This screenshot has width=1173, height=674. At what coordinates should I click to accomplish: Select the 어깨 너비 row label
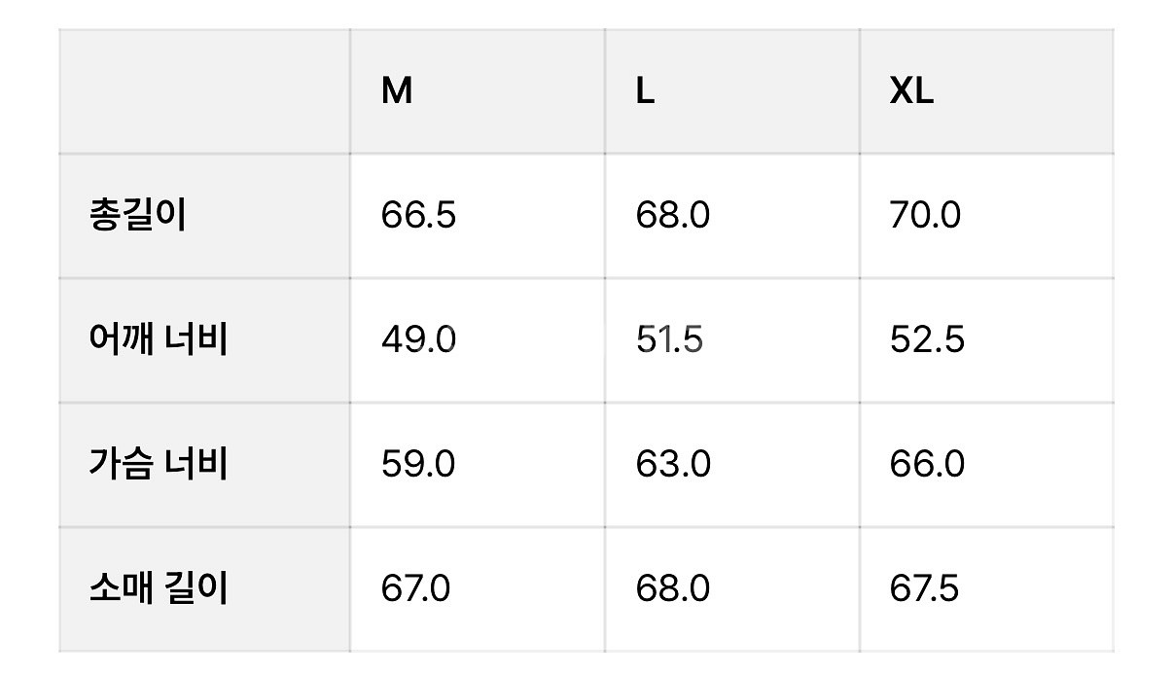pos(158,339)
